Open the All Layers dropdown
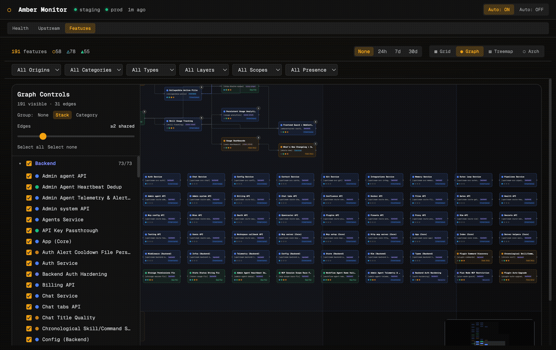Image resolution: width=556 pixels, height=350 pixels. tap(204, 70)
